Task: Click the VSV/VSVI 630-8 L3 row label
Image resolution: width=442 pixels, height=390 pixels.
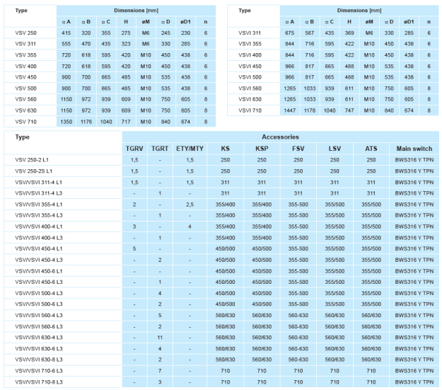Action: pyautogui.click(x=39, y=360)
